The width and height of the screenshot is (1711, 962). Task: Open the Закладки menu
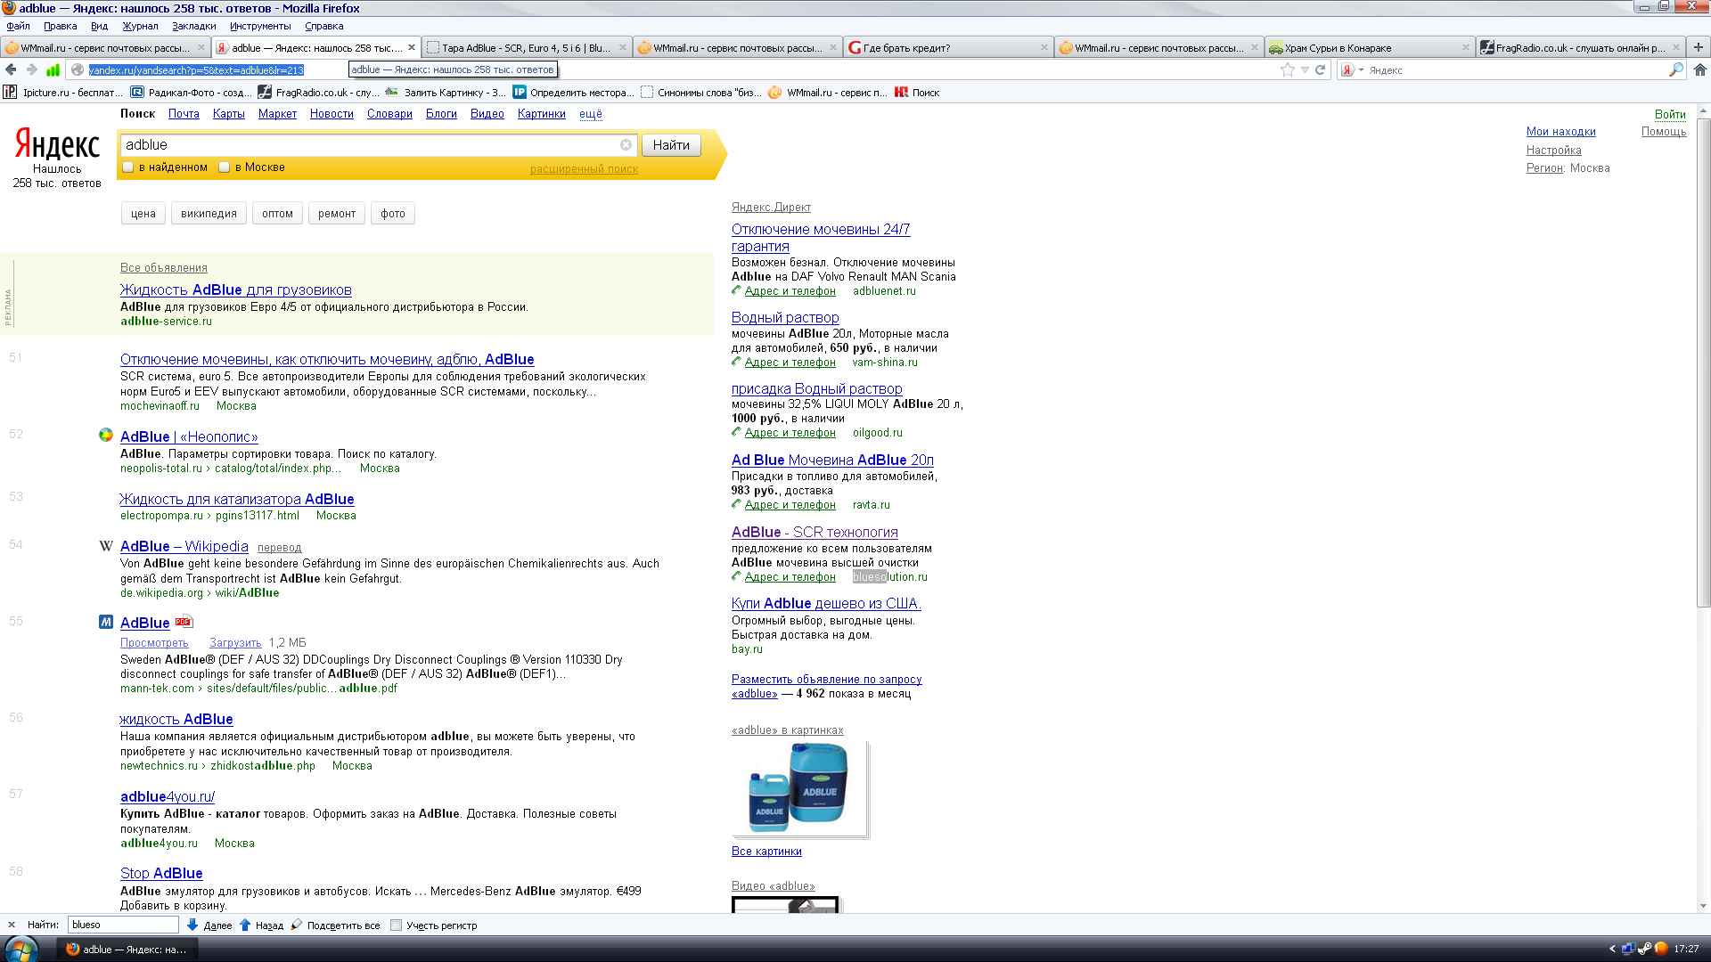coord(194,26)
